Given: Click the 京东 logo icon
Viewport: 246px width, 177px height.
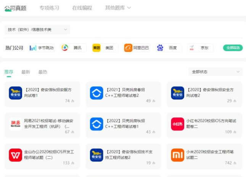Looking at the screenshot, I should click(192, 48).
